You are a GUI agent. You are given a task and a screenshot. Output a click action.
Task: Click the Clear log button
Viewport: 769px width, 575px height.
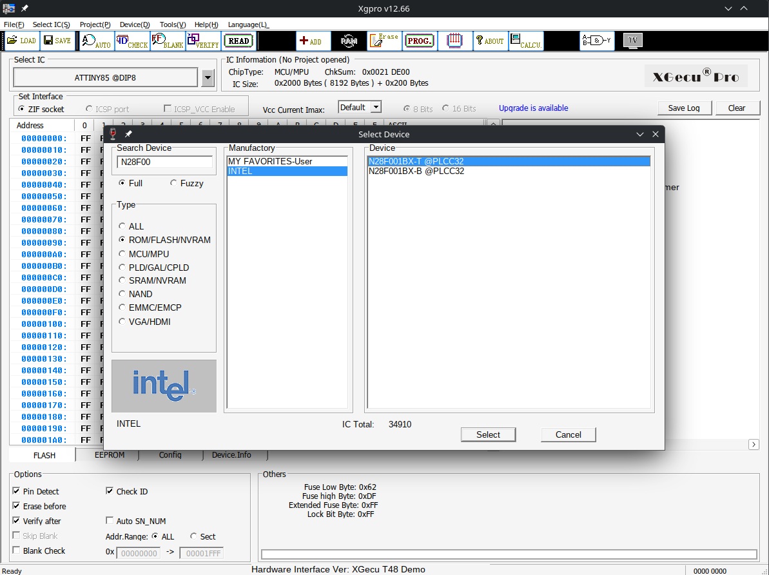pos(737,108)
